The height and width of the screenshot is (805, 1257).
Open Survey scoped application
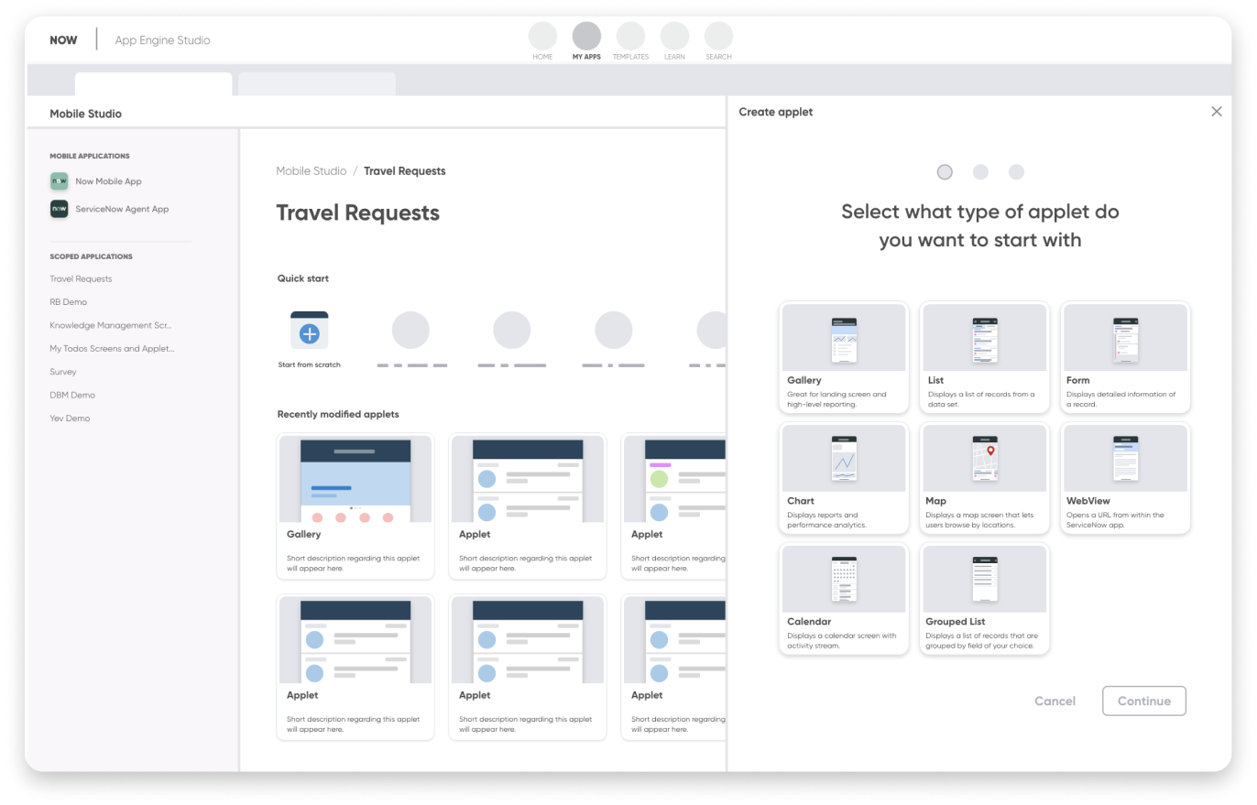tap(63, 372)
